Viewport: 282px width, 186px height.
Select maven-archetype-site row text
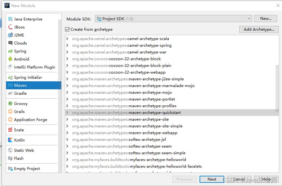click(x=121, y=119)
